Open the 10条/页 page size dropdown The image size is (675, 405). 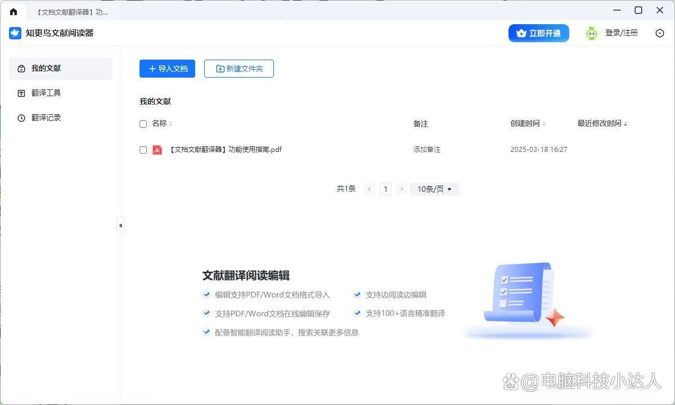pyautogui.click(x=435, y=189)
